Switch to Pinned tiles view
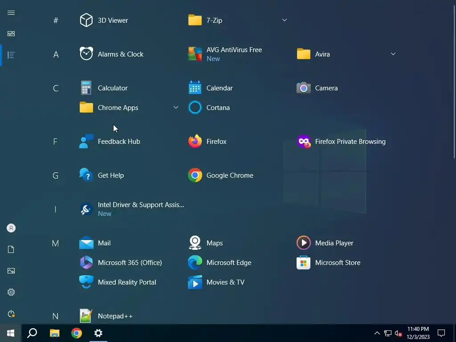The width and height of the screenshot is (456, 342). (11, 34)
